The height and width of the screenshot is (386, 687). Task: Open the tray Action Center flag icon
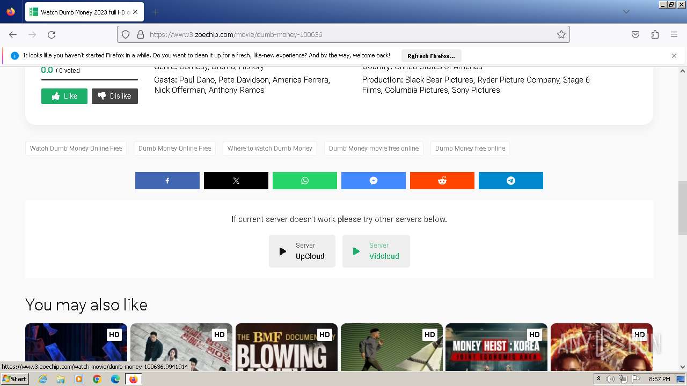click(x=636, y=379)
